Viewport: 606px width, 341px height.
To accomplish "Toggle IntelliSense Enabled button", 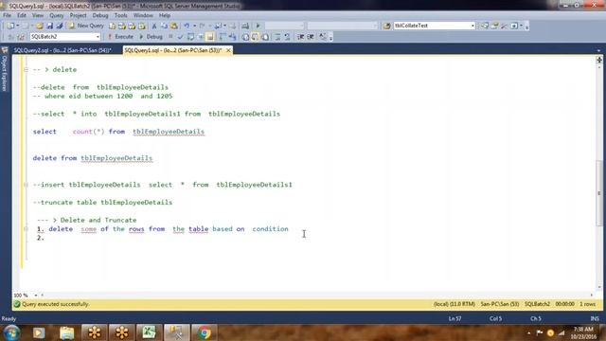I will pyautogui.click(x=210, y=37).
